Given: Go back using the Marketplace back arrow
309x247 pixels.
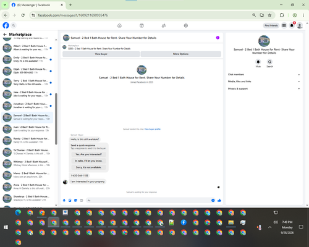Looking at the screenshot, I should pos(5,35).
